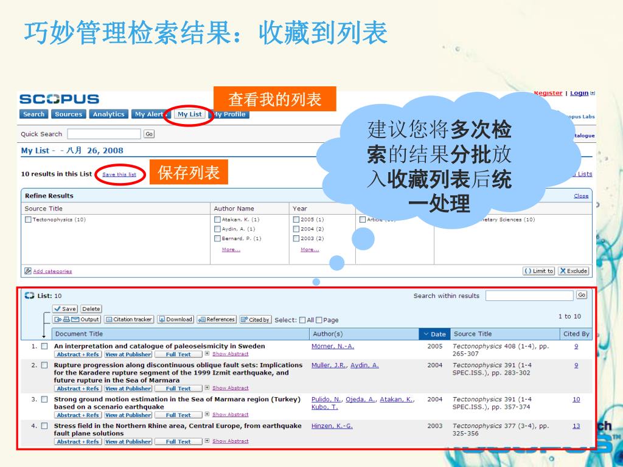Open author Pulido, N. link

coord(326,399)
